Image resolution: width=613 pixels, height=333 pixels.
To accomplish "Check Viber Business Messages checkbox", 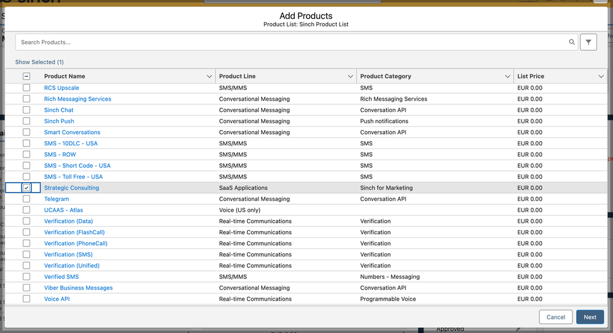I will point(26,288).
